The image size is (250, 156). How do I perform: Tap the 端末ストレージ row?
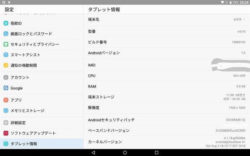(167, 97)
